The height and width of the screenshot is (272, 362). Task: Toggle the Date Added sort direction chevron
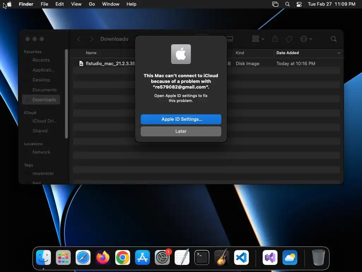(339, 53)
